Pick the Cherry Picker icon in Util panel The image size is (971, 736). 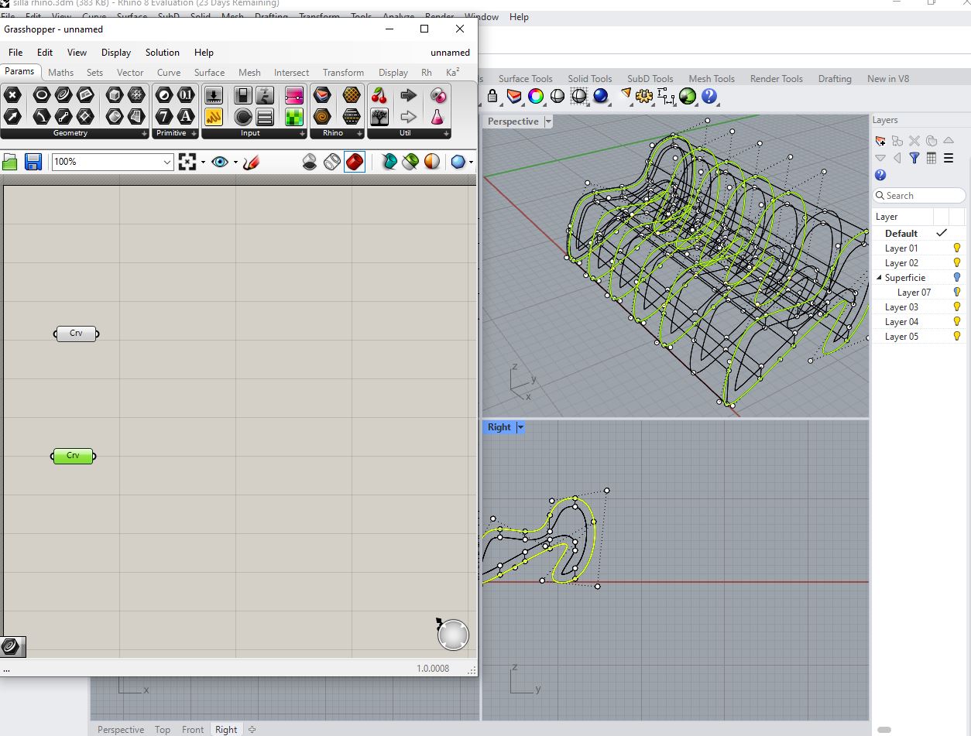(x=380, y=97)
